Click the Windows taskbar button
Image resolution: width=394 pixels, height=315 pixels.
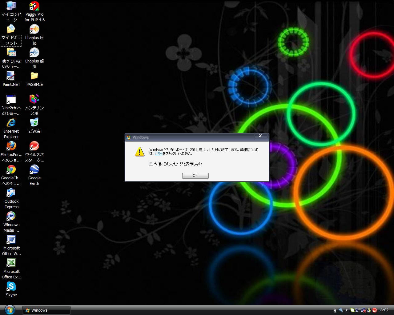pos(46,310)
